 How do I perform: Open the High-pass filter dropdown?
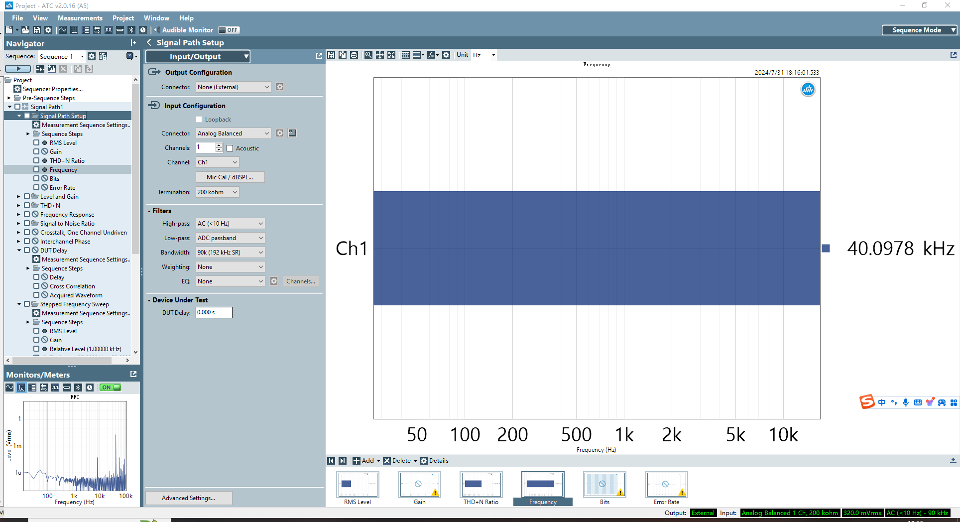point(230,224)
